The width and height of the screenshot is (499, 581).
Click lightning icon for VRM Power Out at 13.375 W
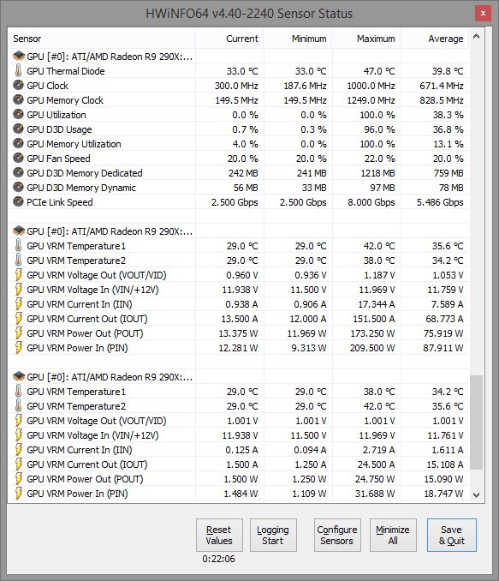point(18,332)
